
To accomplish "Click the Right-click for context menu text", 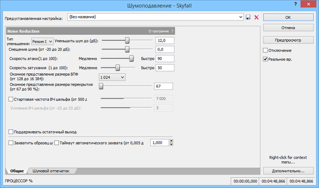I will click(x=288, y=160).
